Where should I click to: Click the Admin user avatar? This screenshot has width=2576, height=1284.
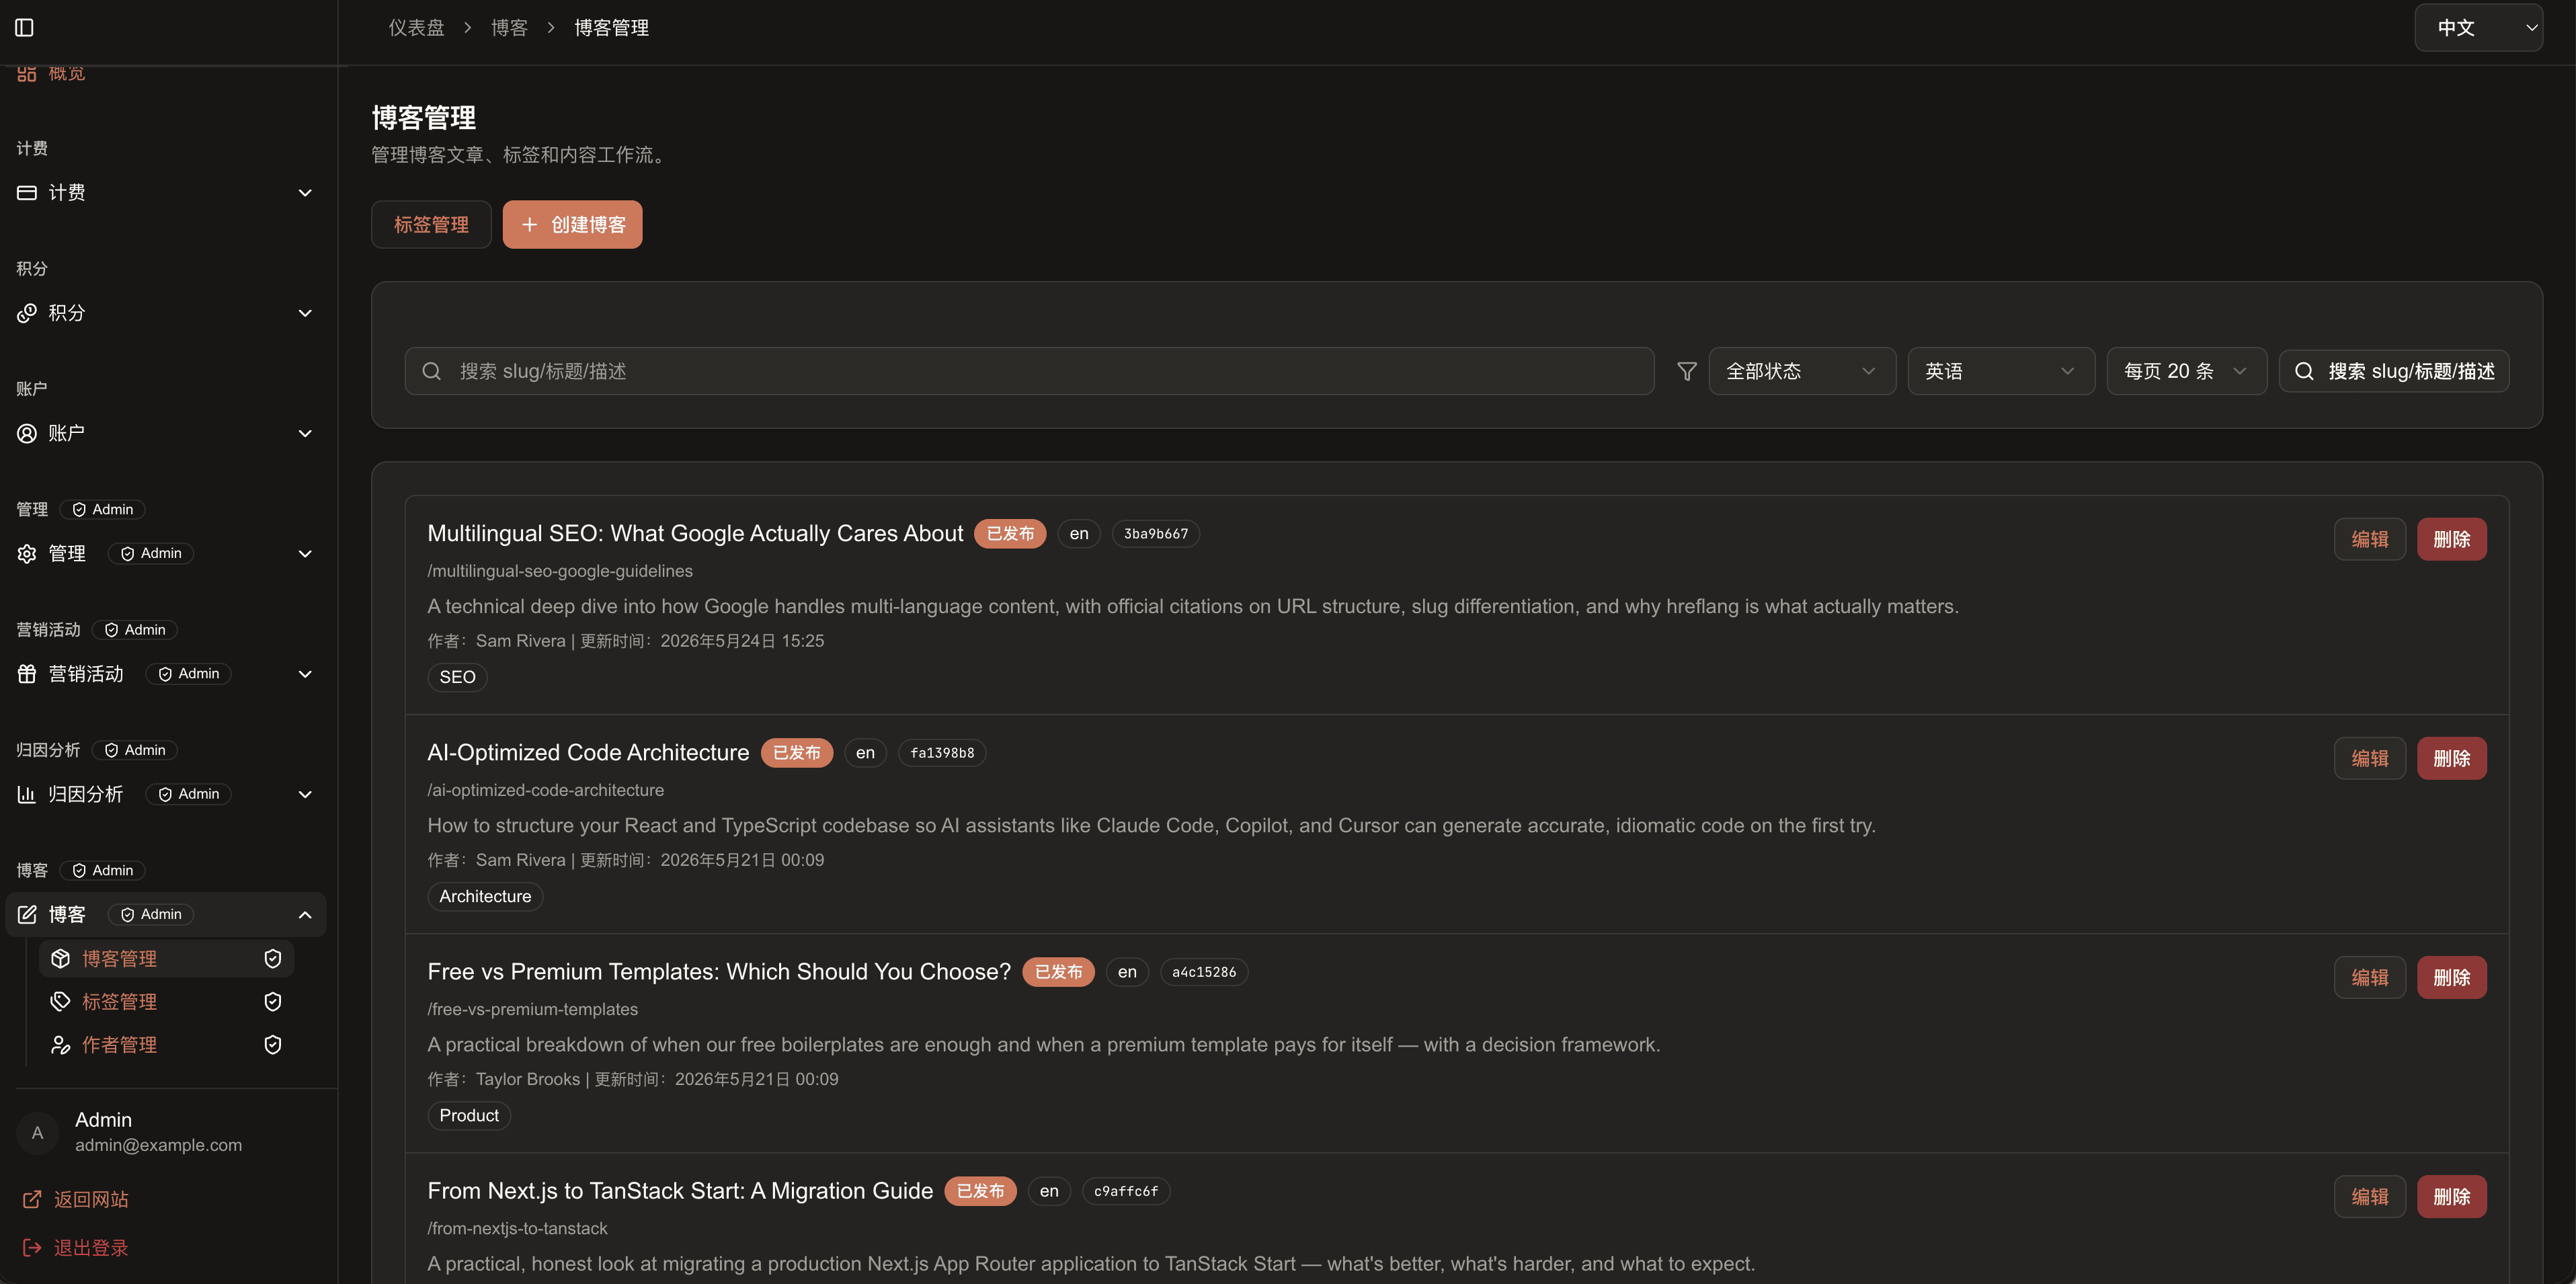[38, 1133]
